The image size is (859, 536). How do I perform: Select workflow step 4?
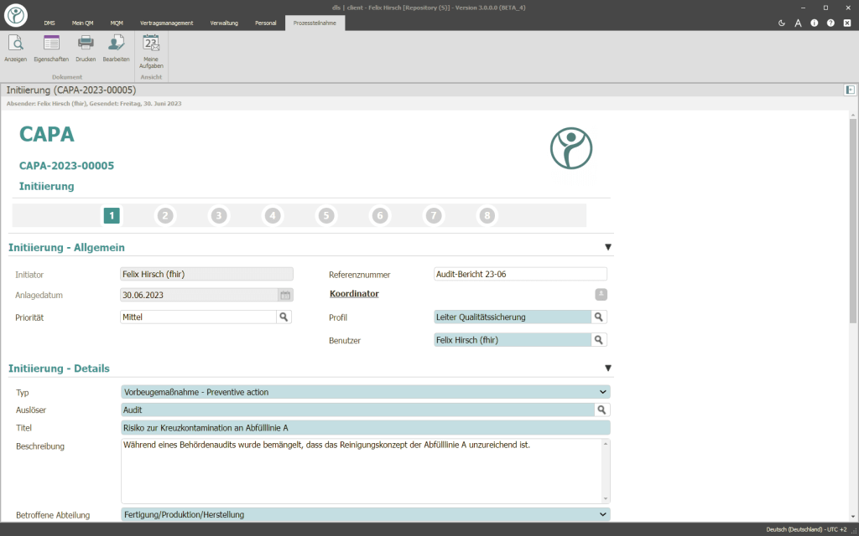tap(273, 215)
